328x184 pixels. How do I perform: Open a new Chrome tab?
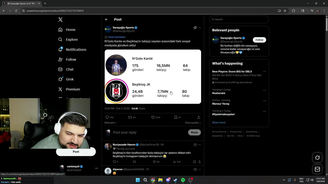[45, 4]
